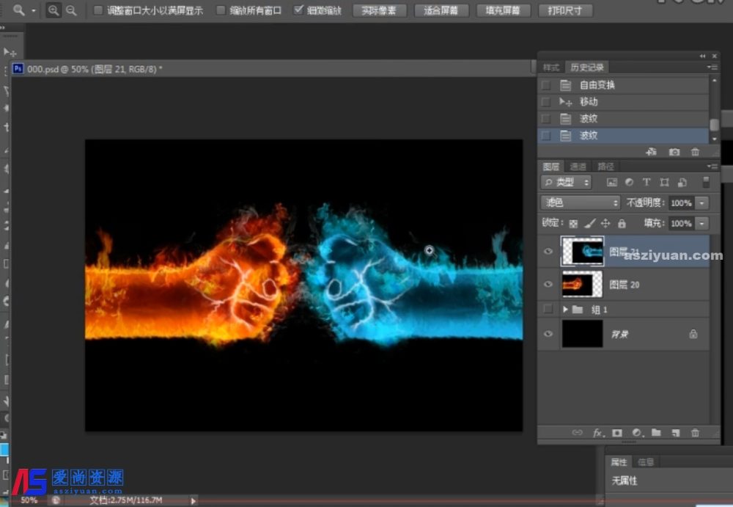This screenshot has height=507, width=733.
Task: Click the 实际像素 button
Action: pos(379,10)
